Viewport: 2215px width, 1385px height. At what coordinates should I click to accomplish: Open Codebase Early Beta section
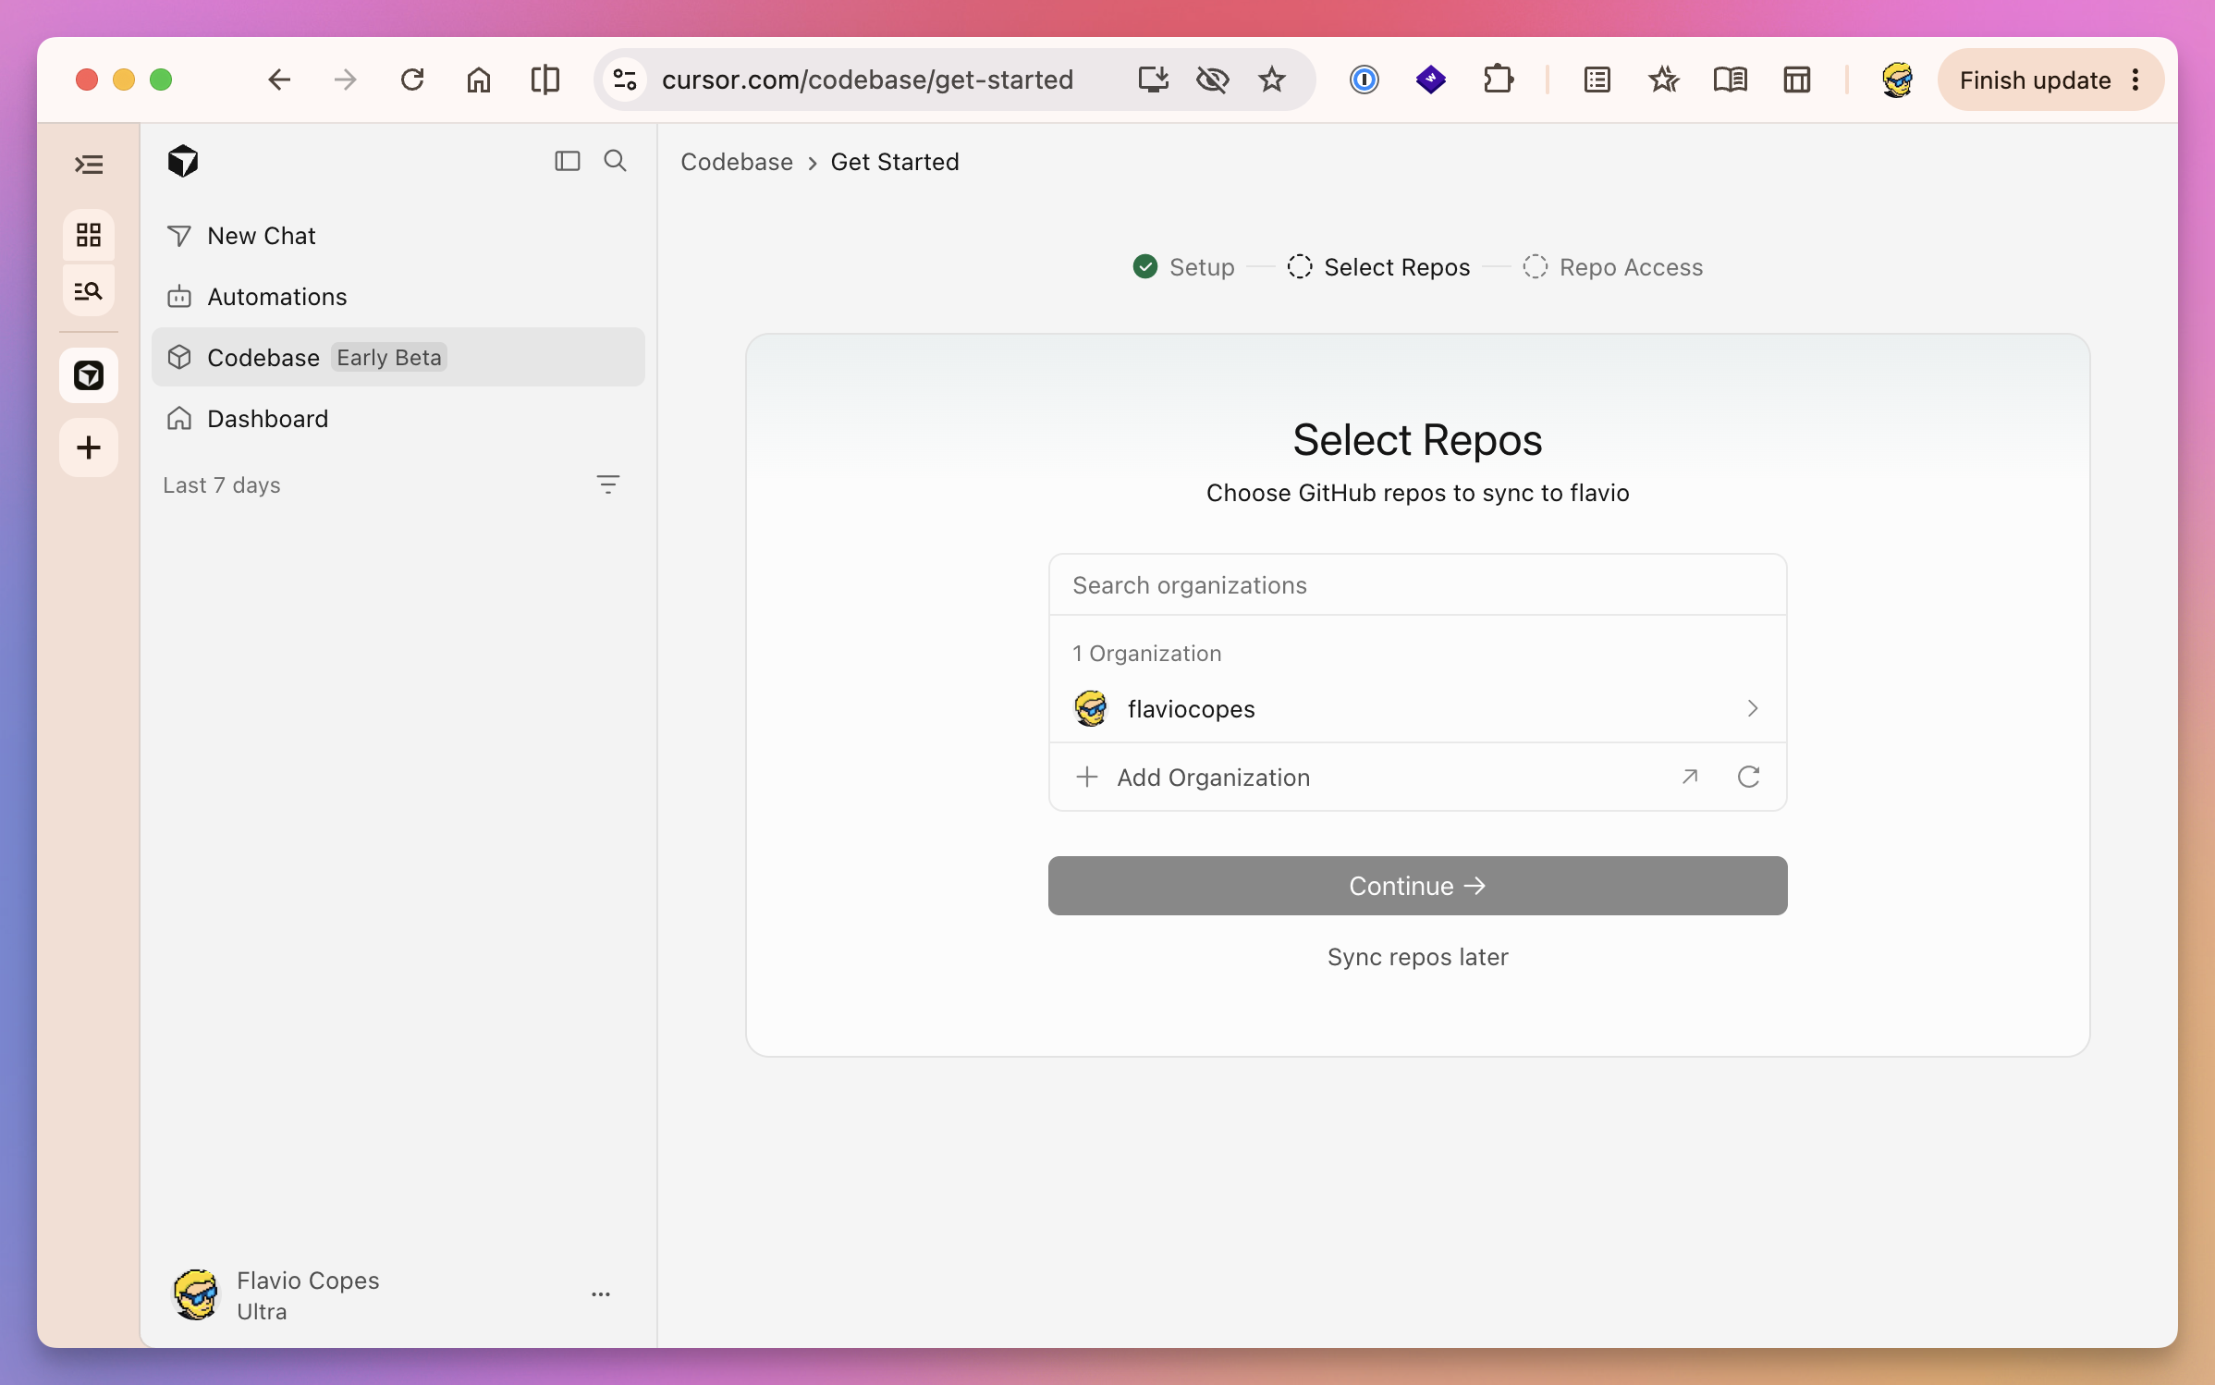pos(398,357)
